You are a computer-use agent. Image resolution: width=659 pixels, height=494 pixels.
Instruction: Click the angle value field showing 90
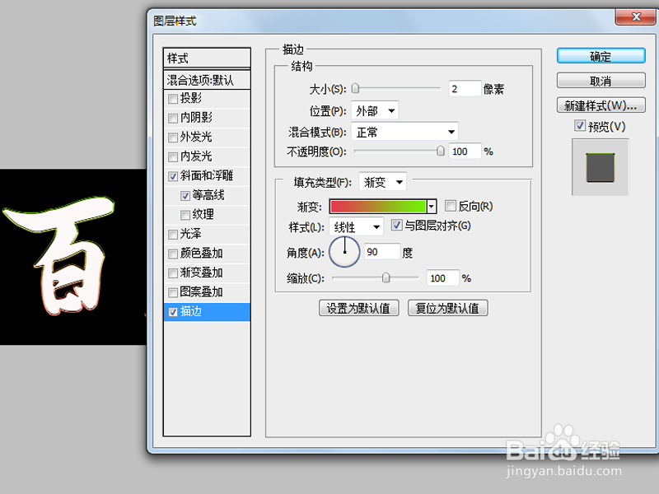pos(381,252)
